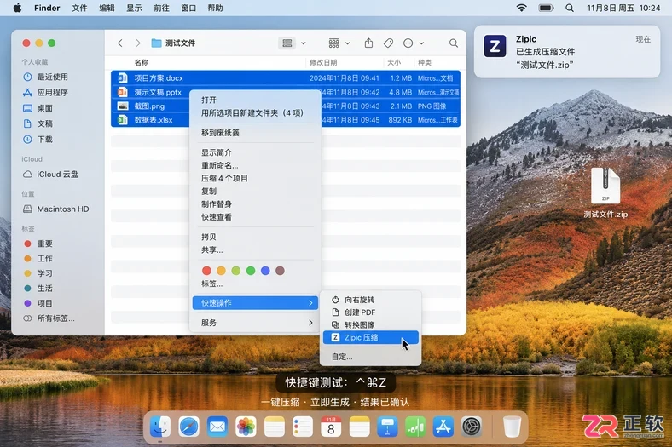Open the more actions ellipsis icon
672x447 pixels.
[x=408, y=43]
